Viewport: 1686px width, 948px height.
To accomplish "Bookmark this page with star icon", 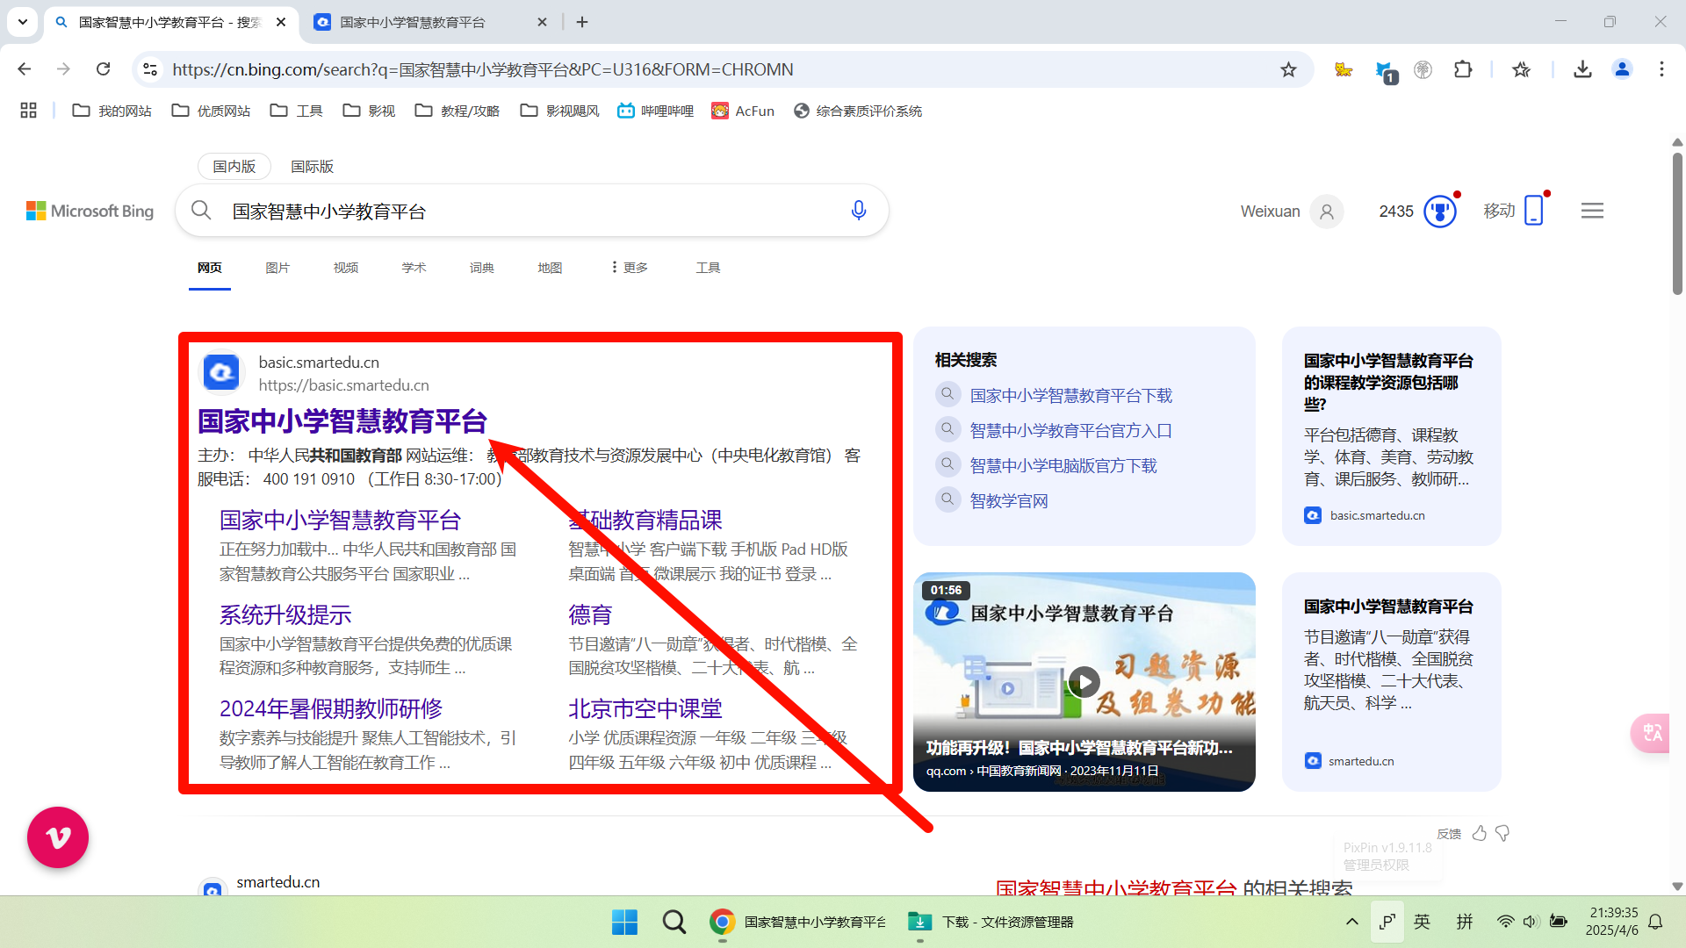I will point(1288,69).
